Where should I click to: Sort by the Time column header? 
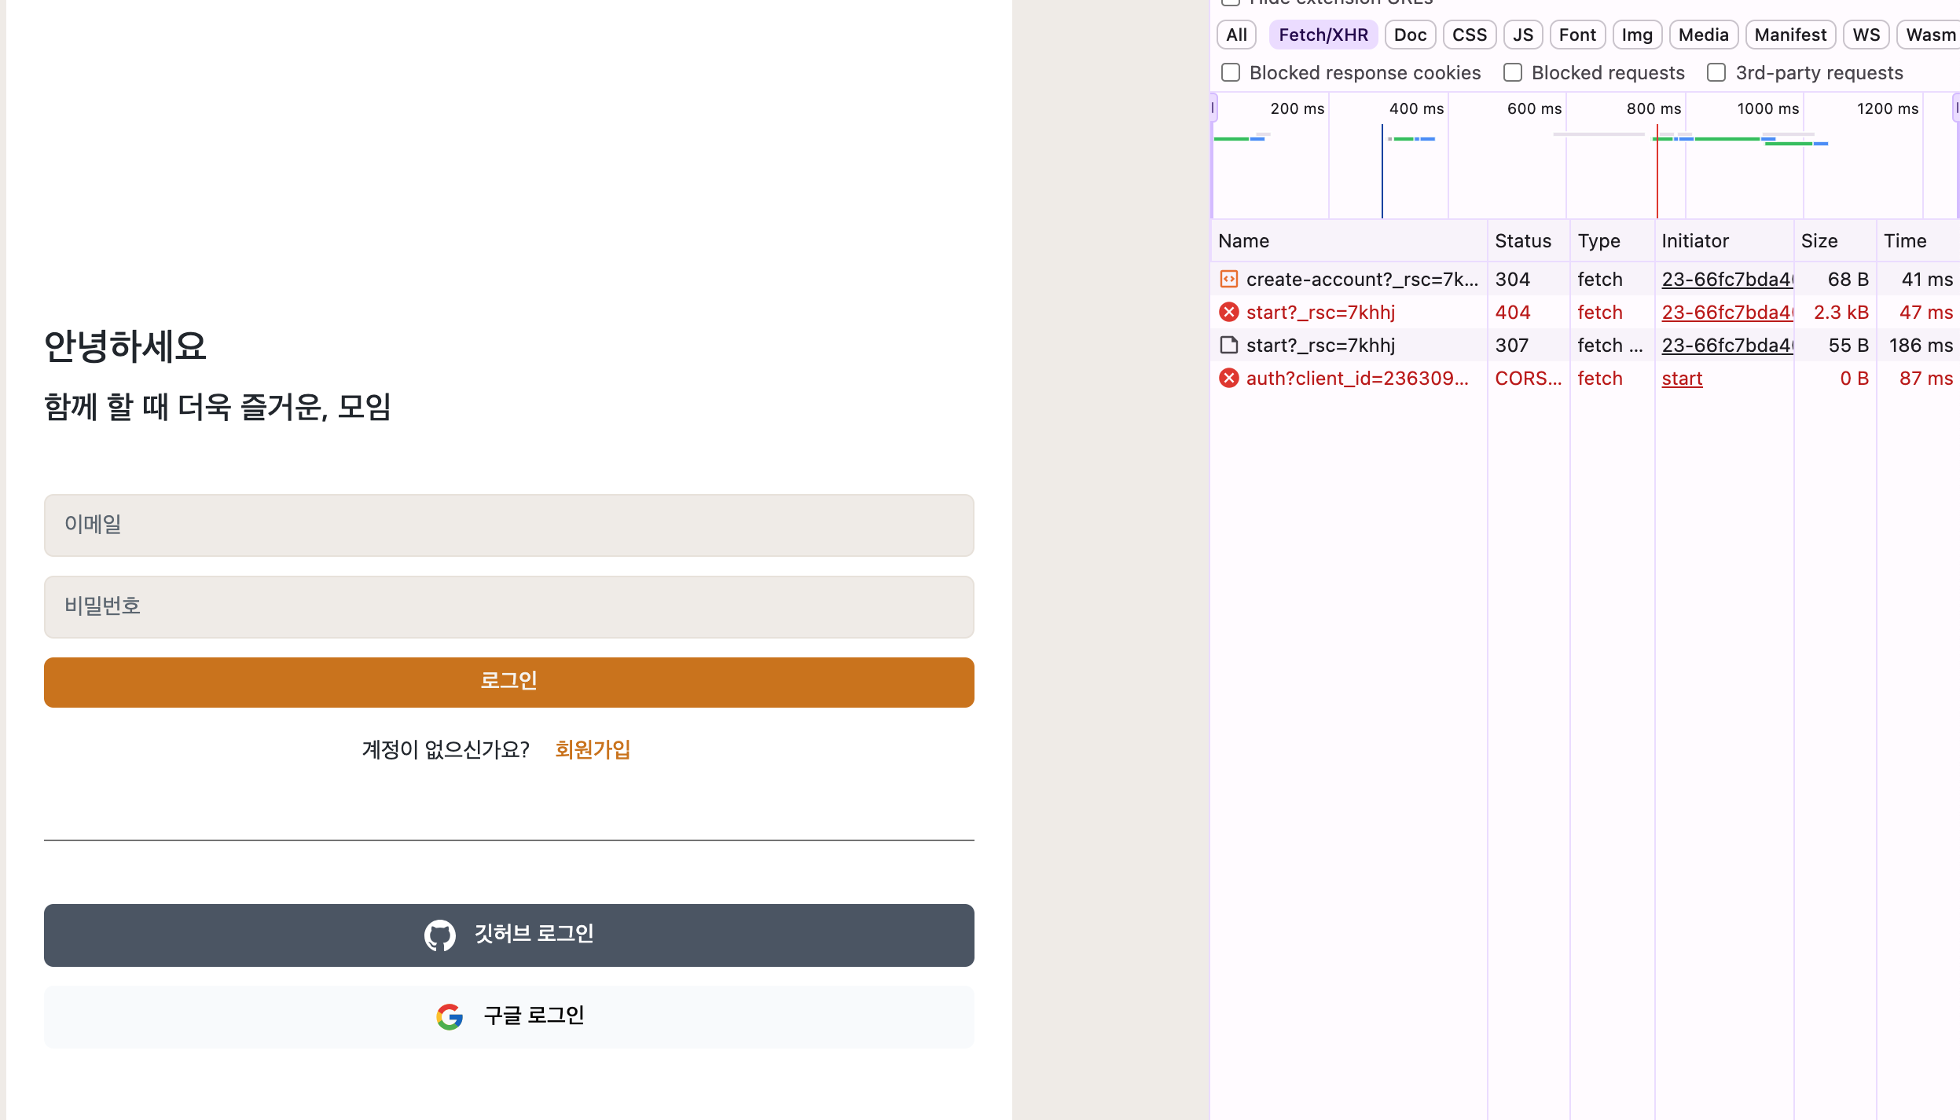pos(1918,240)
